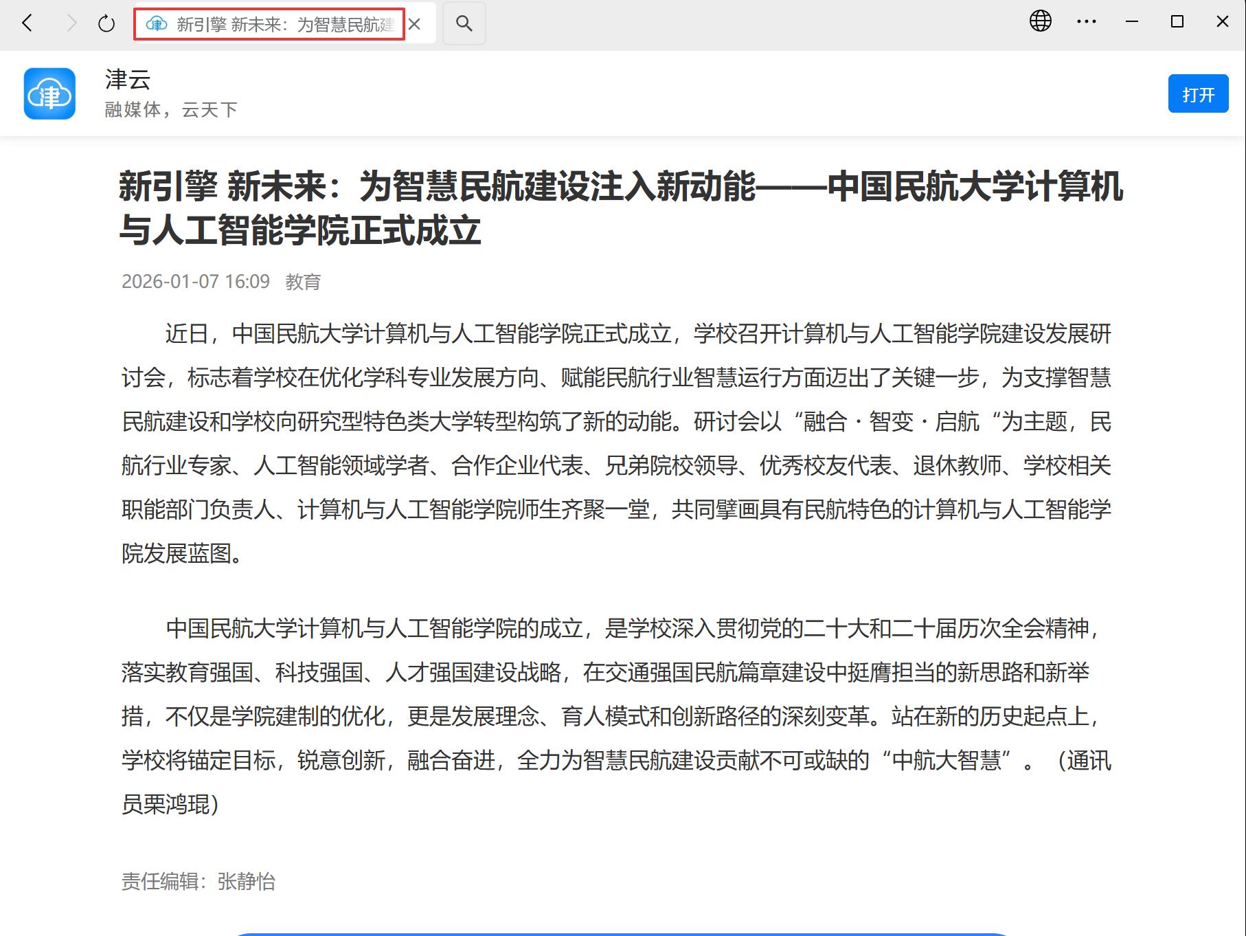
Task: Click the greyed forward navigation arrow
Action: coord(71,23)
